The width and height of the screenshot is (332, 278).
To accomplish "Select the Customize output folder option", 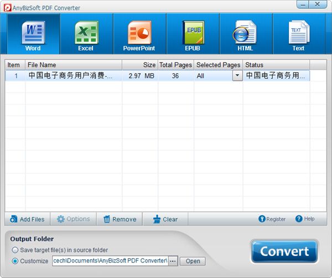I will coord(15,261).
